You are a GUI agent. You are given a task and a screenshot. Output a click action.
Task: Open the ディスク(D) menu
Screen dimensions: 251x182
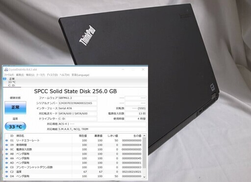(52, 75)
